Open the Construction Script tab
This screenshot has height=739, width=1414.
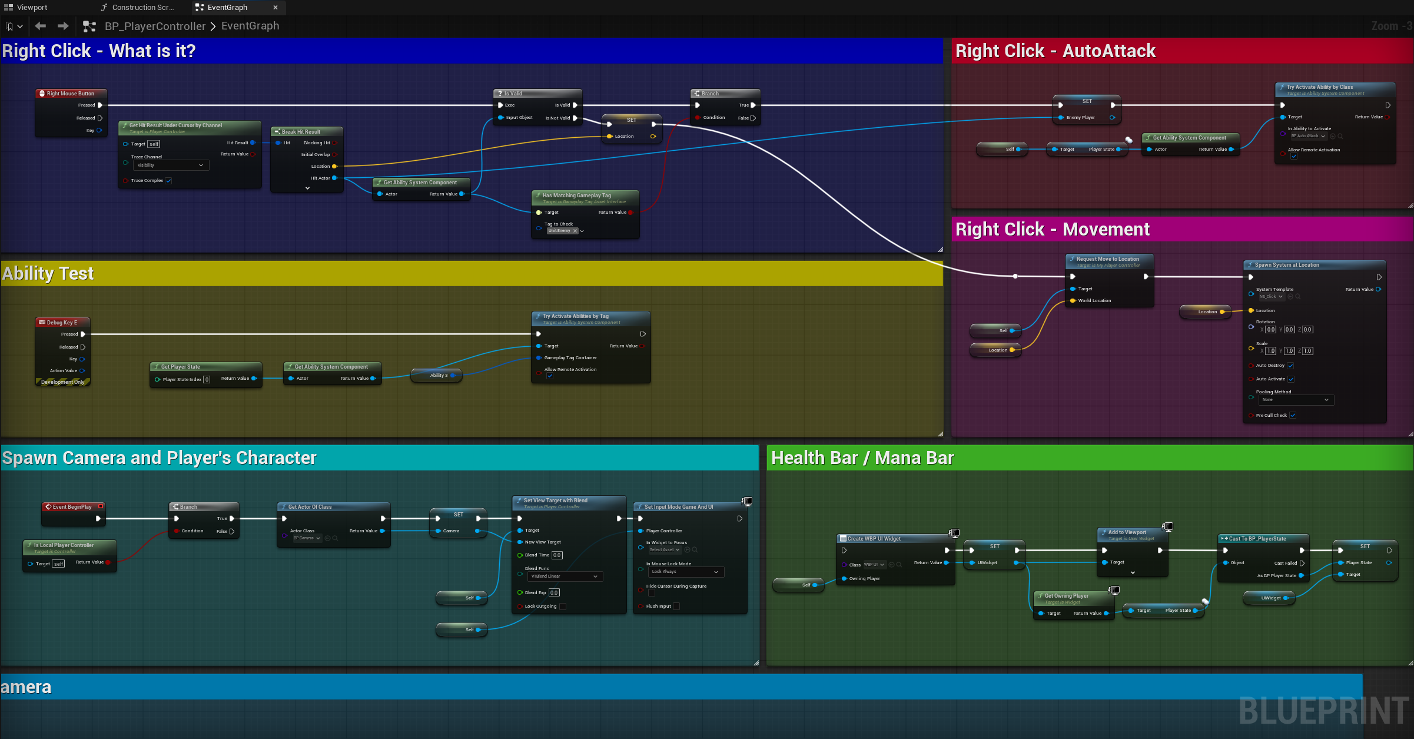(x=137, y=8)
